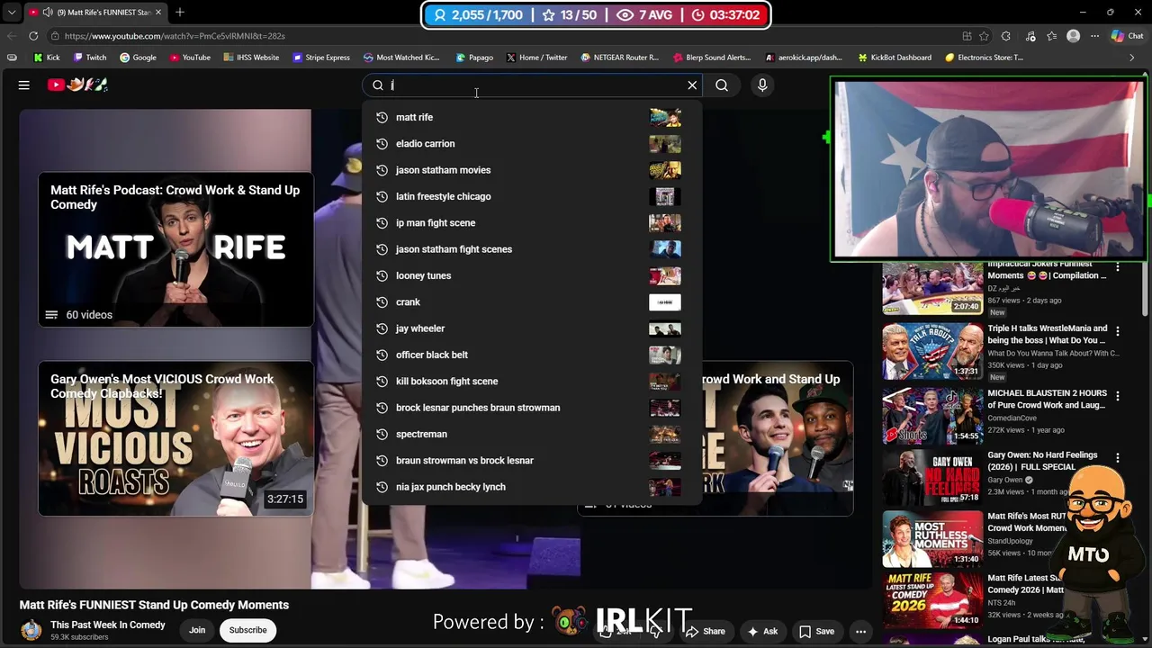1152x648 pixels.
Task: Open Gary Owen: No Hard Feelings video
Action: (x=932, y=478)
